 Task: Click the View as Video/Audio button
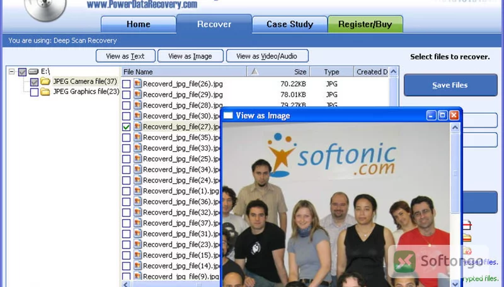point(267,56)
